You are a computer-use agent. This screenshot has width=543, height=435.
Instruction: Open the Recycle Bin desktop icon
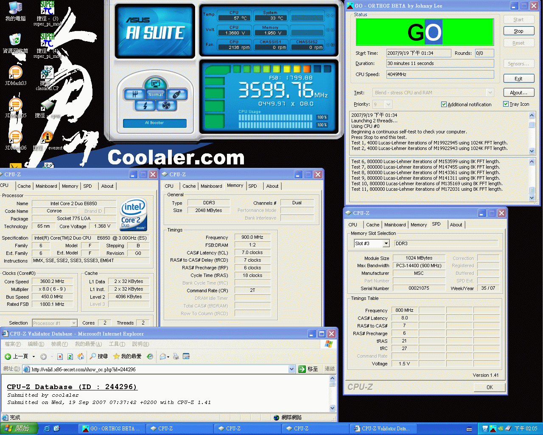[x=15, y=43]
